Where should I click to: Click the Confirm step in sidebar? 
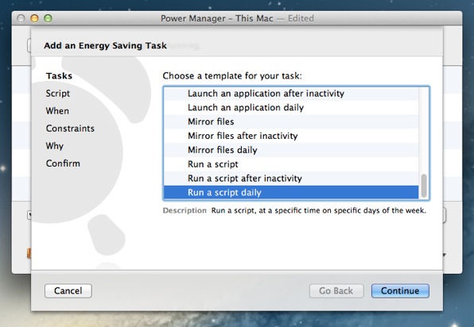[x=63, y=163]
